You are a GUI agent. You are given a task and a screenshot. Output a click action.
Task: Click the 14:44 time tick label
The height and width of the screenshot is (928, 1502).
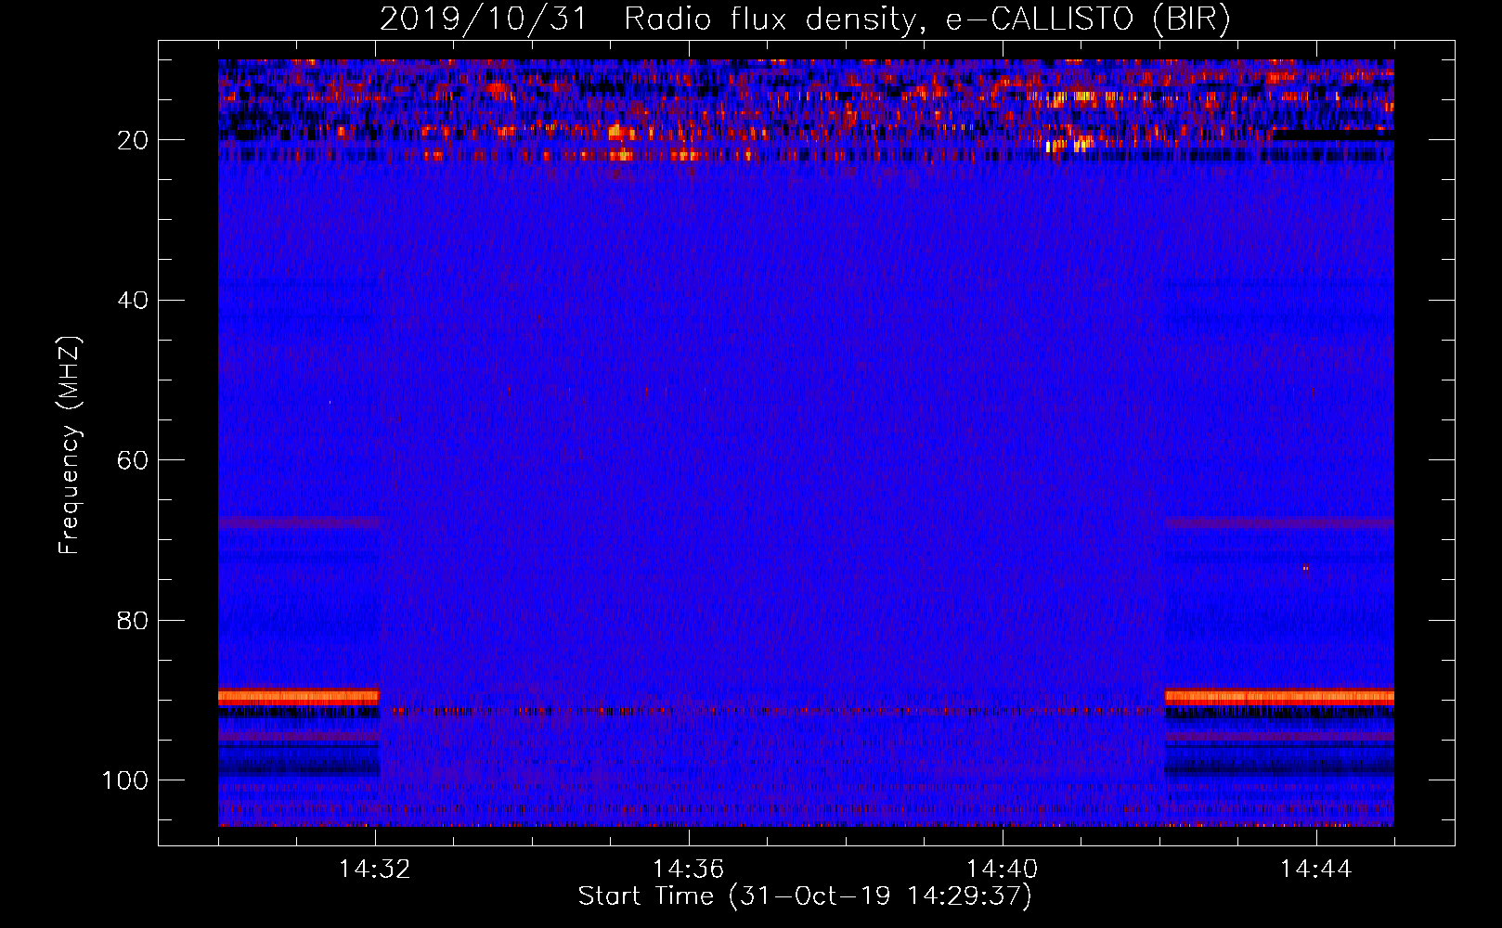[1316, 869]
